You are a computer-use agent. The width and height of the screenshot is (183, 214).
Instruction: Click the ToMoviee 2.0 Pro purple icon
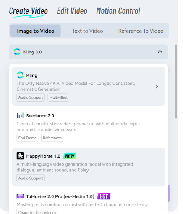tap(20, 196)
